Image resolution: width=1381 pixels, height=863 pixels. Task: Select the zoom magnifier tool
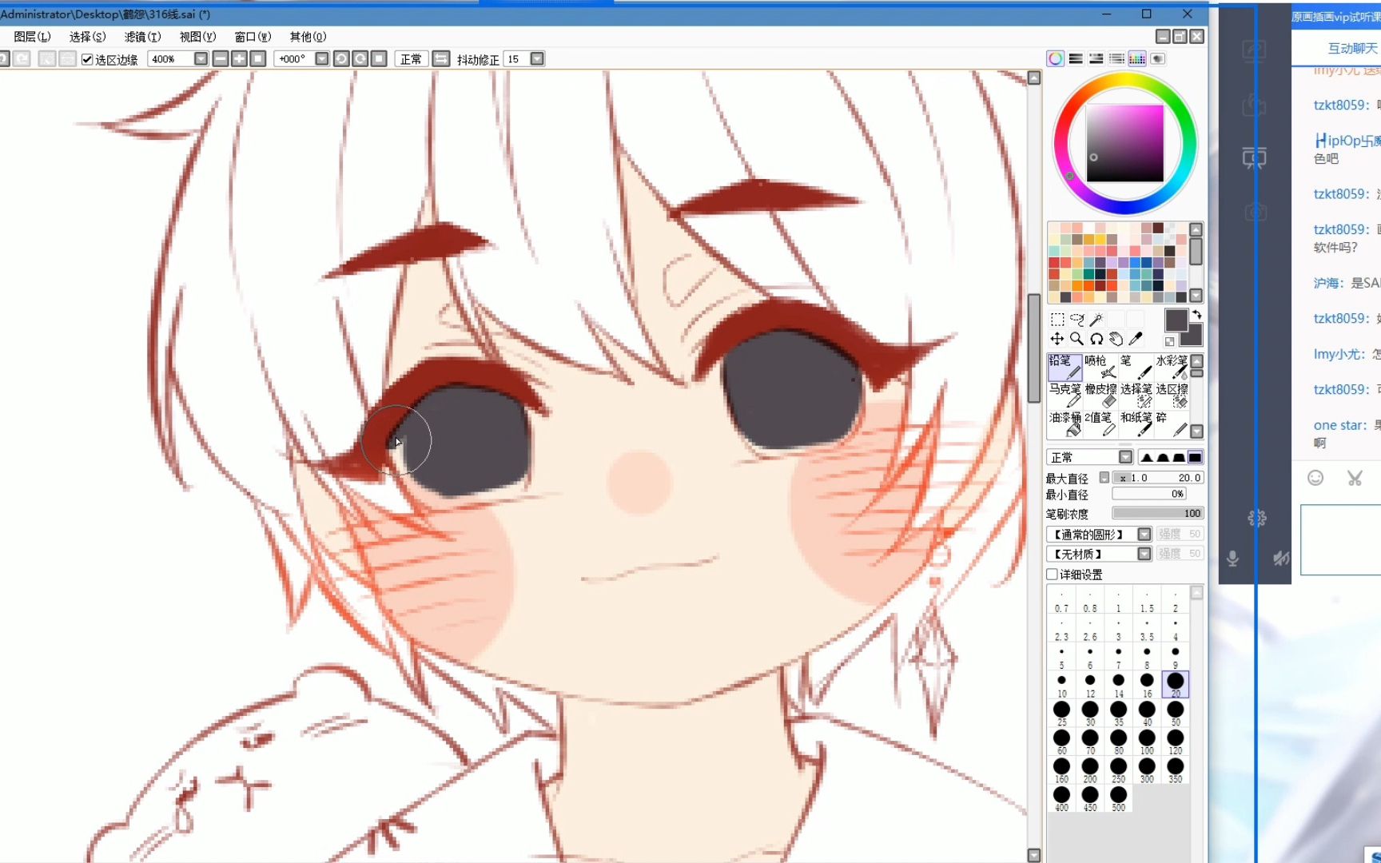[1077, 339]
